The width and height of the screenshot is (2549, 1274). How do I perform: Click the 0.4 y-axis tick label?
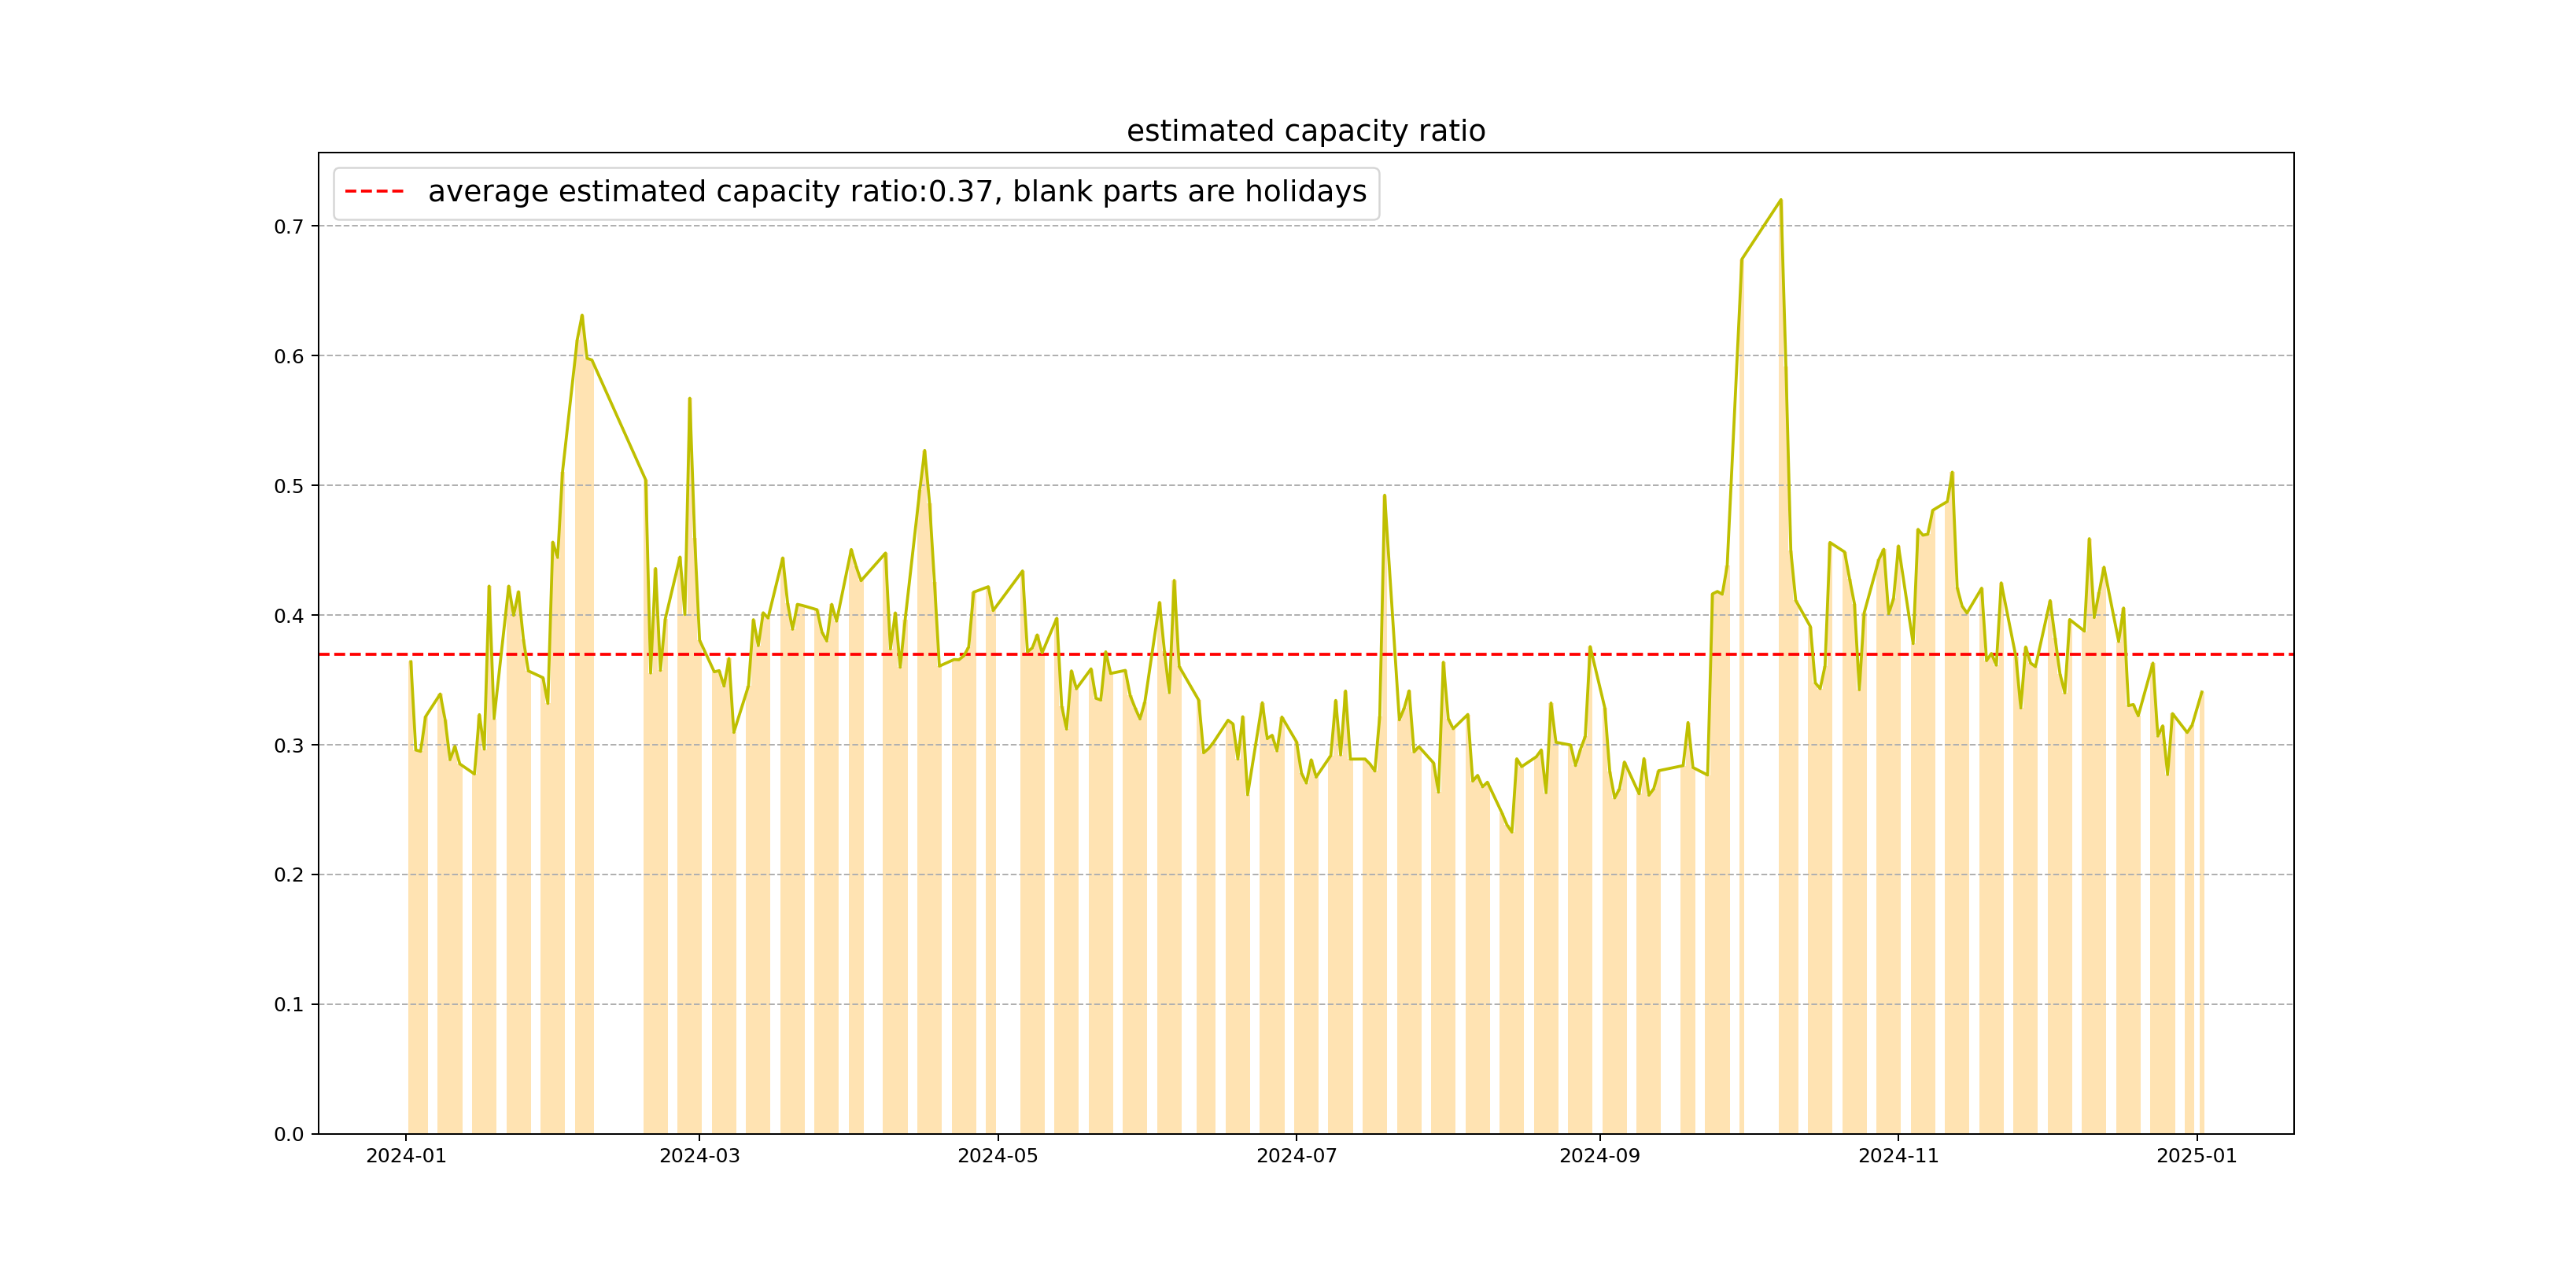pyautogui.click(x=289, y=615)
